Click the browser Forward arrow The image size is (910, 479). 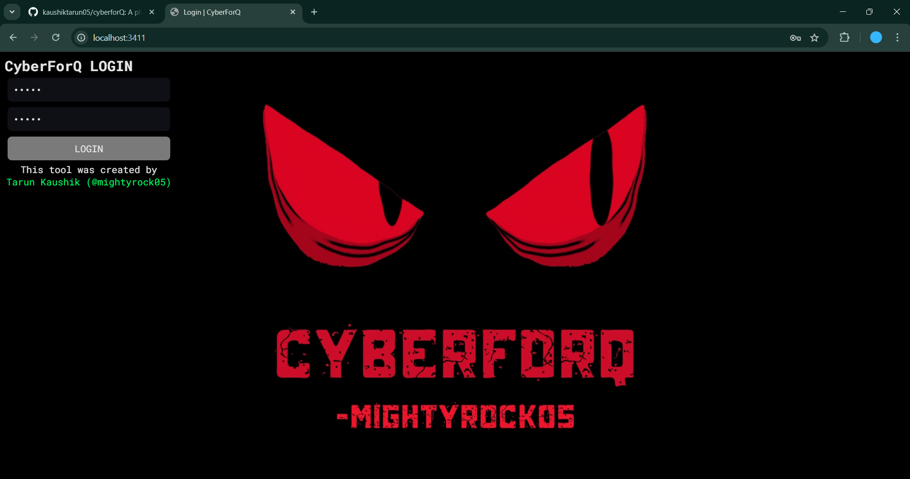[x=34, y=37]
